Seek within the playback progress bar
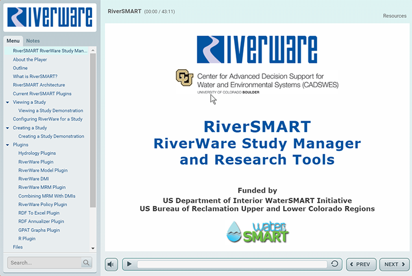 pos(232,264)
